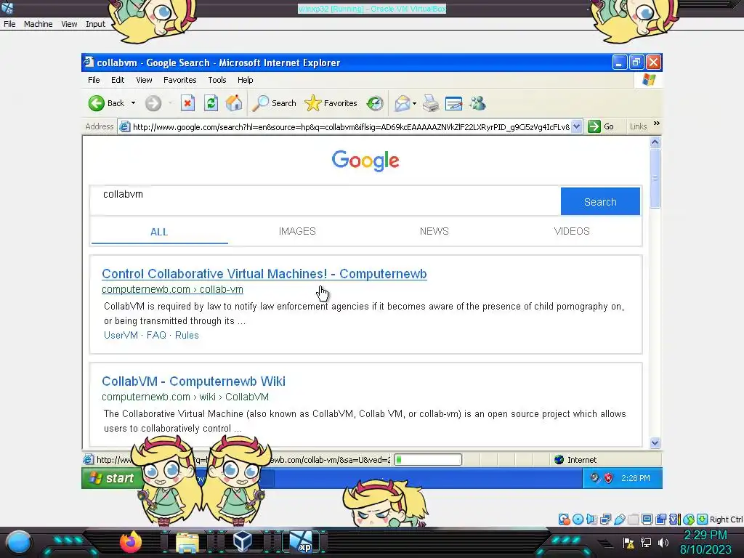Viewport: 744px width, 558px height.
Task: Click computernewb.com › collab-vm URL link
Action: click(x=172, y=289)
